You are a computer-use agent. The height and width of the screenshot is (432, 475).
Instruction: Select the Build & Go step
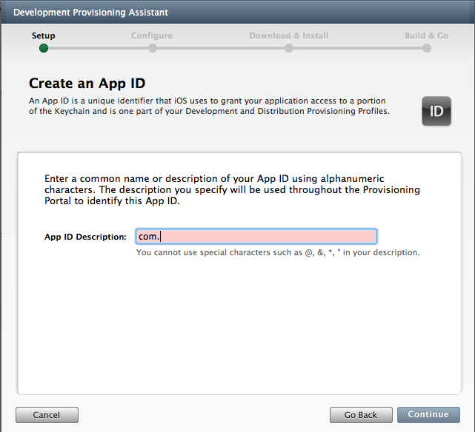(426, 36)
